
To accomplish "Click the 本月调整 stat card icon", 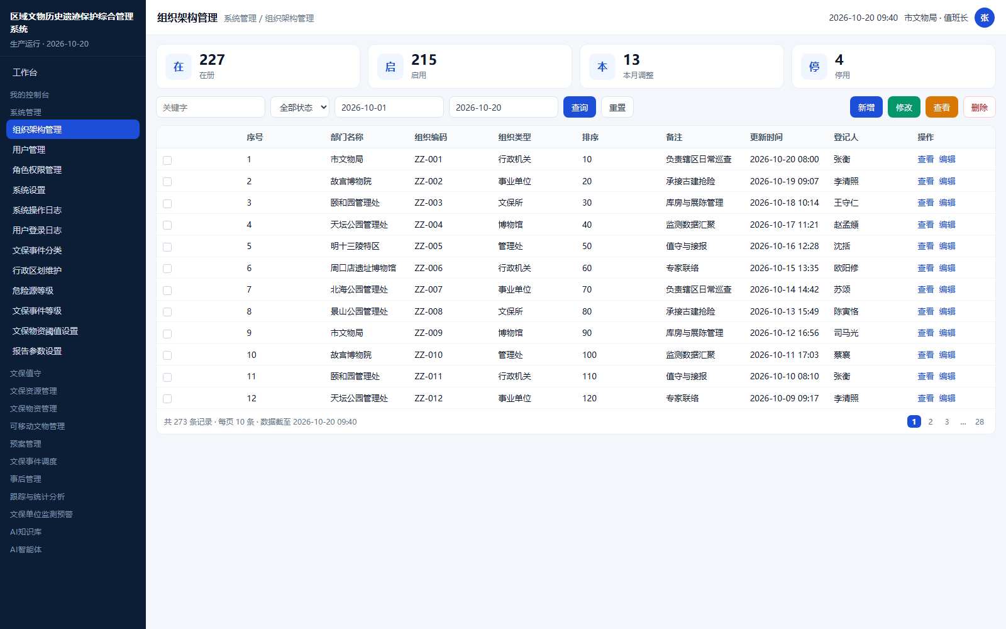I will [602, 67].
